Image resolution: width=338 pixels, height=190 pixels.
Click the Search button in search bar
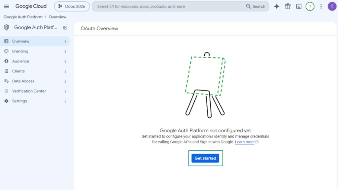pyautogui.click(x=256, y=7)
